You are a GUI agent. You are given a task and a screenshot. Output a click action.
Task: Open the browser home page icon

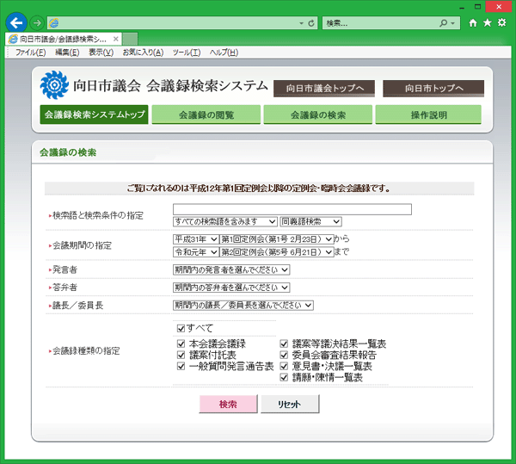pos(473,22)
